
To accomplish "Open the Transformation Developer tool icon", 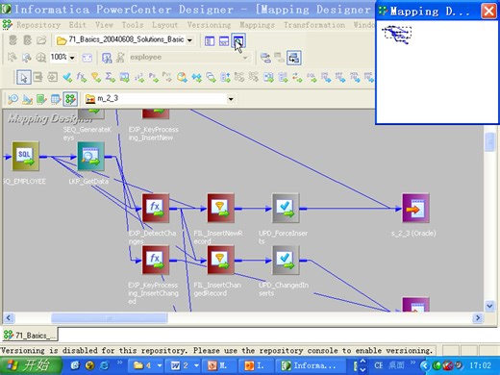I will 41,99.
